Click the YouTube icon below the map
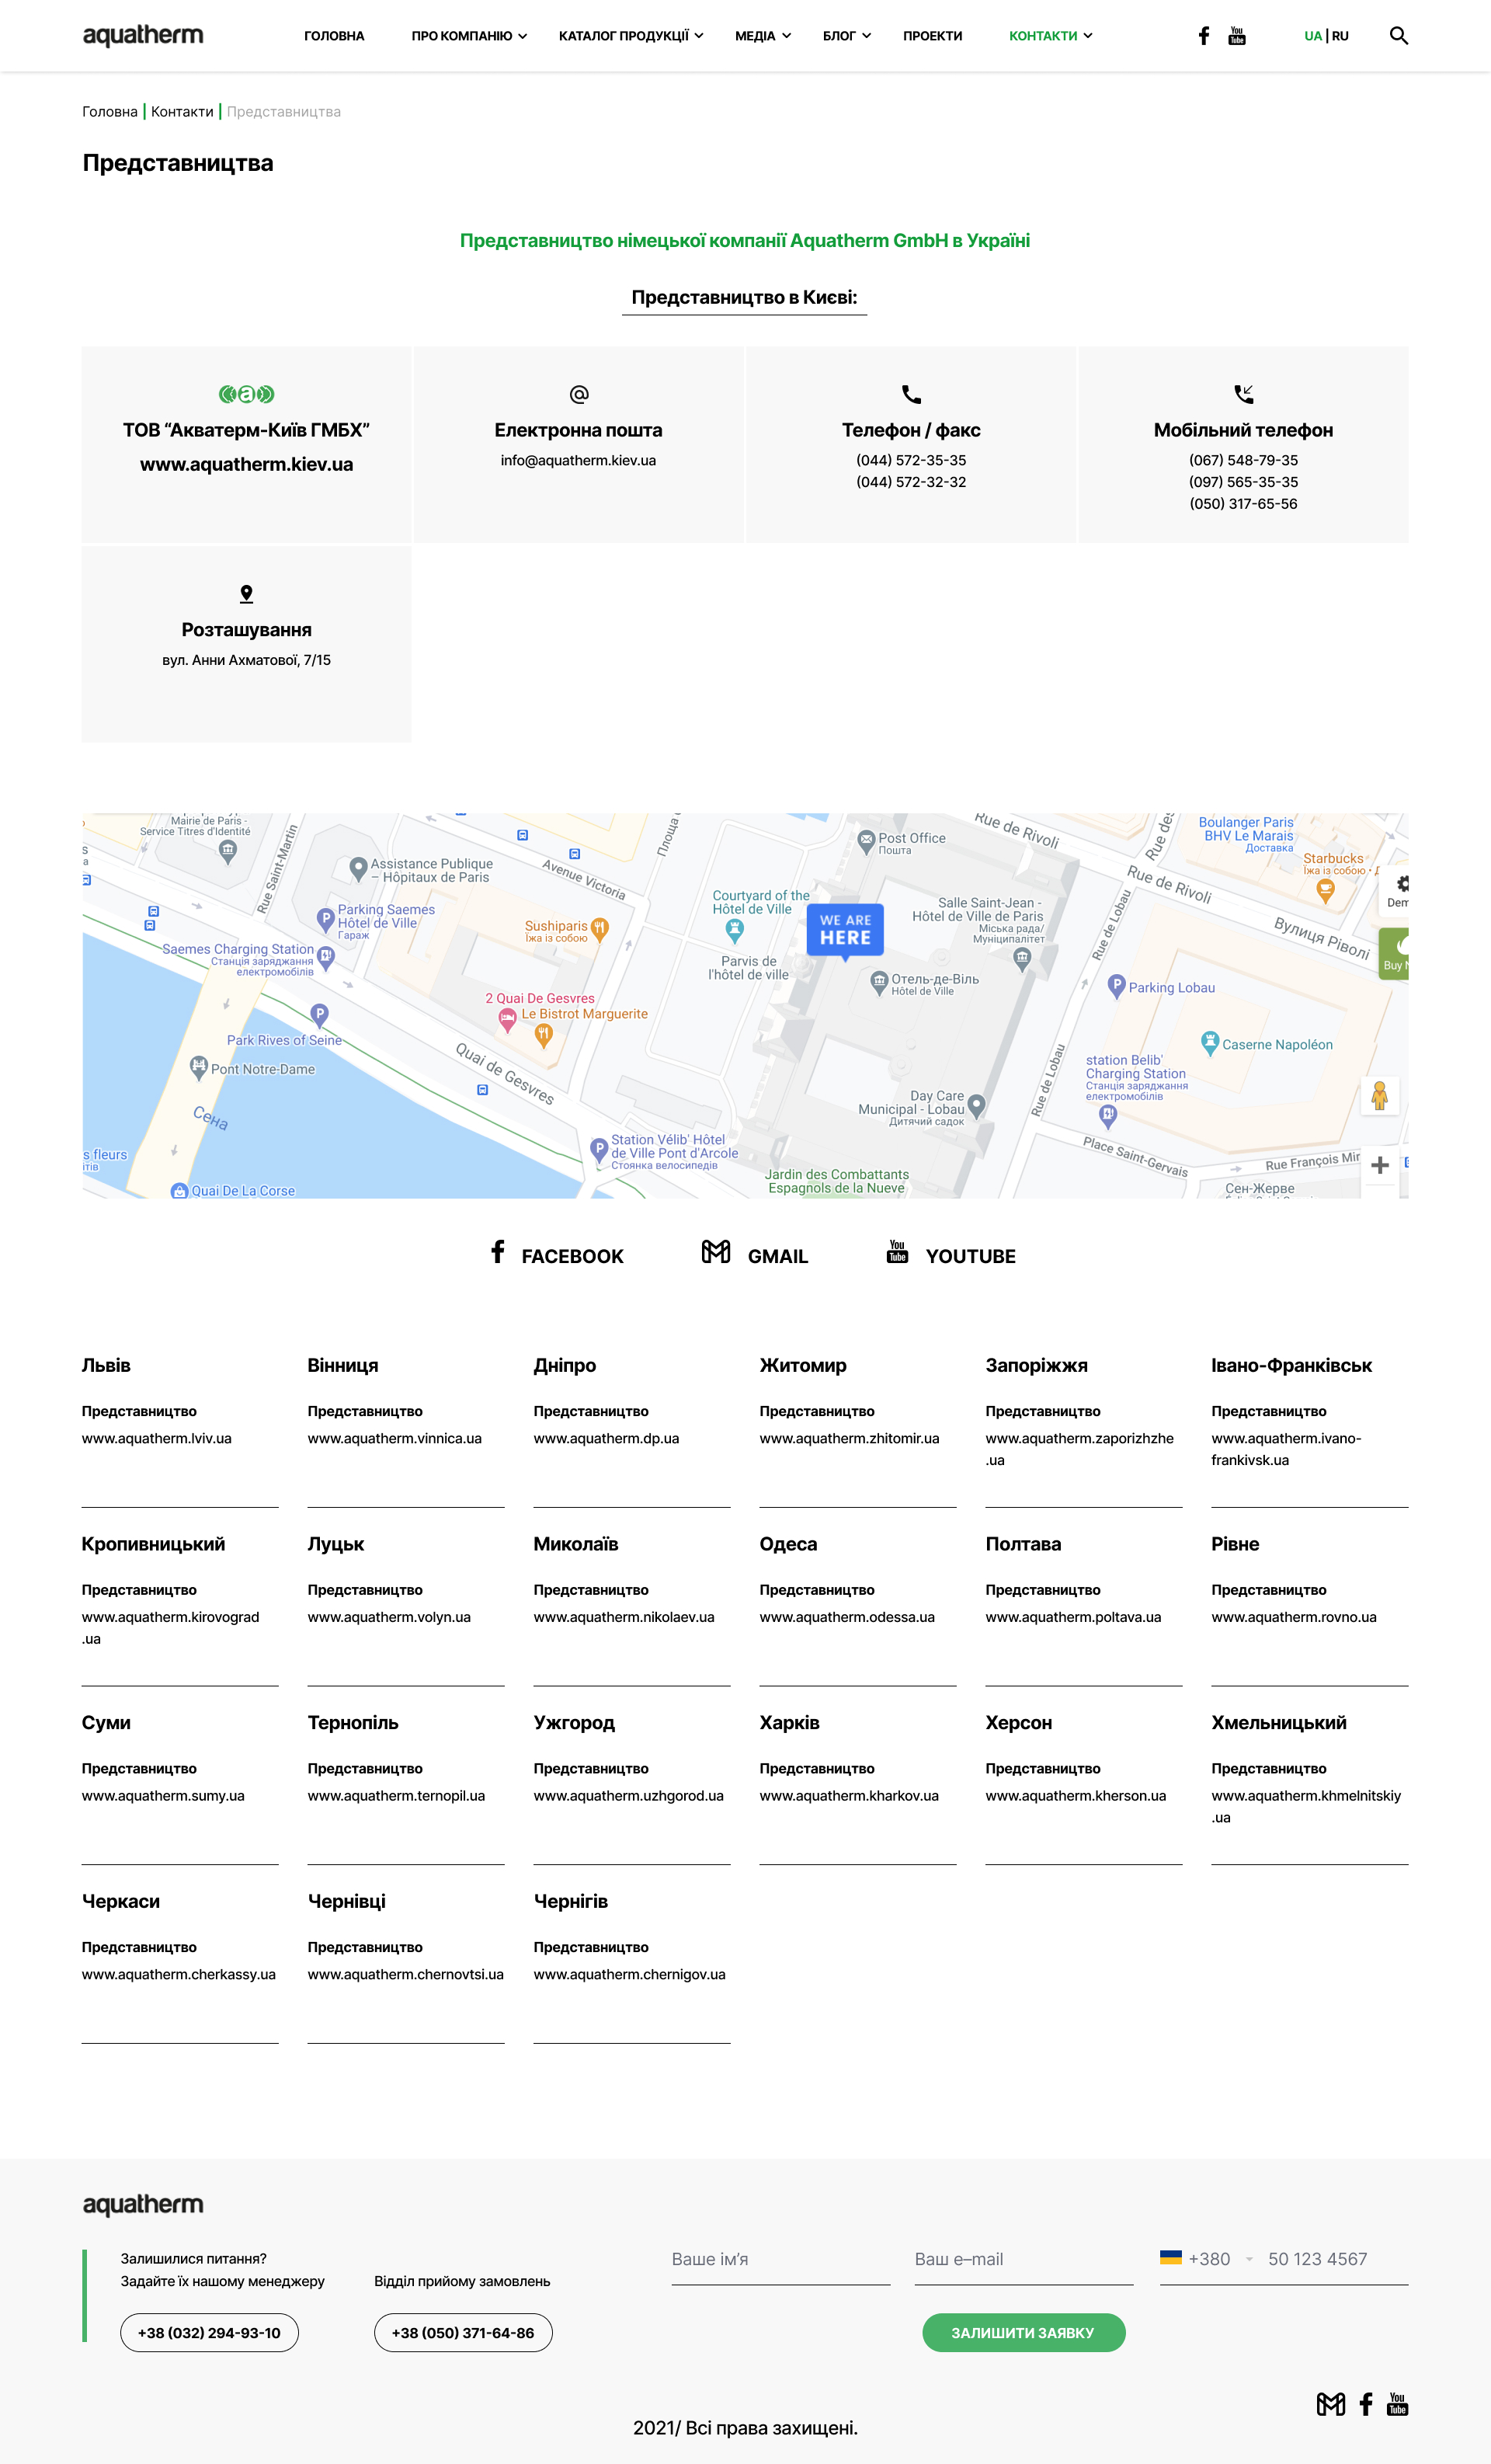The height and width of the screenshot is (2464, 1491). pyautogui.click(x=897, y=1251)
